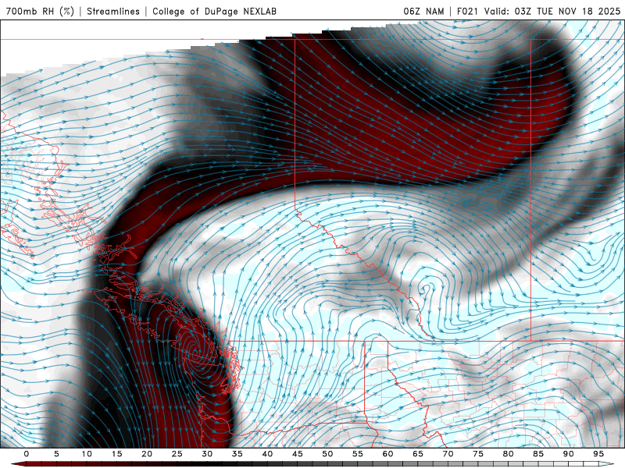Click the "06Z NAM" model run label
Viewport: 625px width, 468px height.
pyautogui.click(x=423, y=11)
